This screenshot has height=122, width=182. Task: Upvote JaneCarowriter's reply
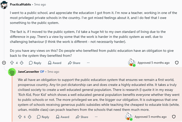(20, 117)
